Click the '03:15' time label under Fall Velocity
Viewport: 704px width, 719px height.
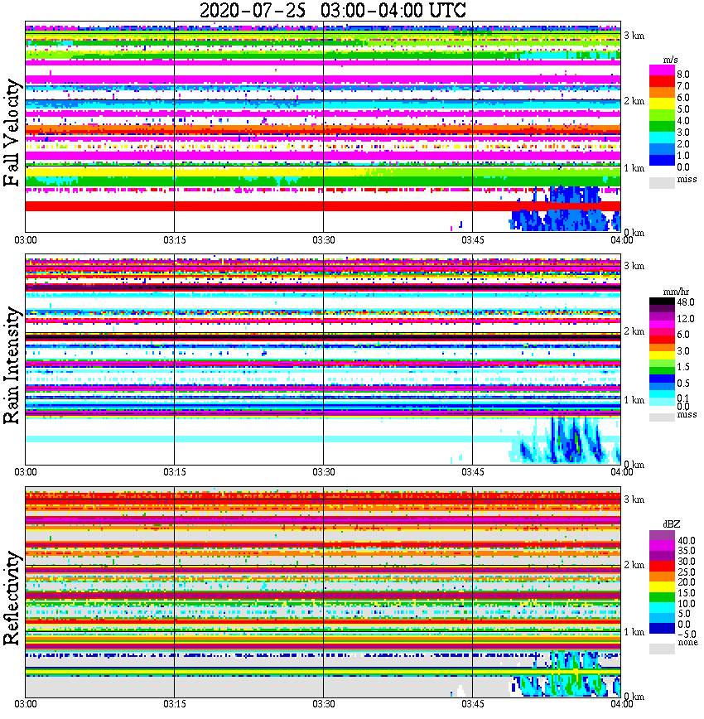click(x=174, y=240)
